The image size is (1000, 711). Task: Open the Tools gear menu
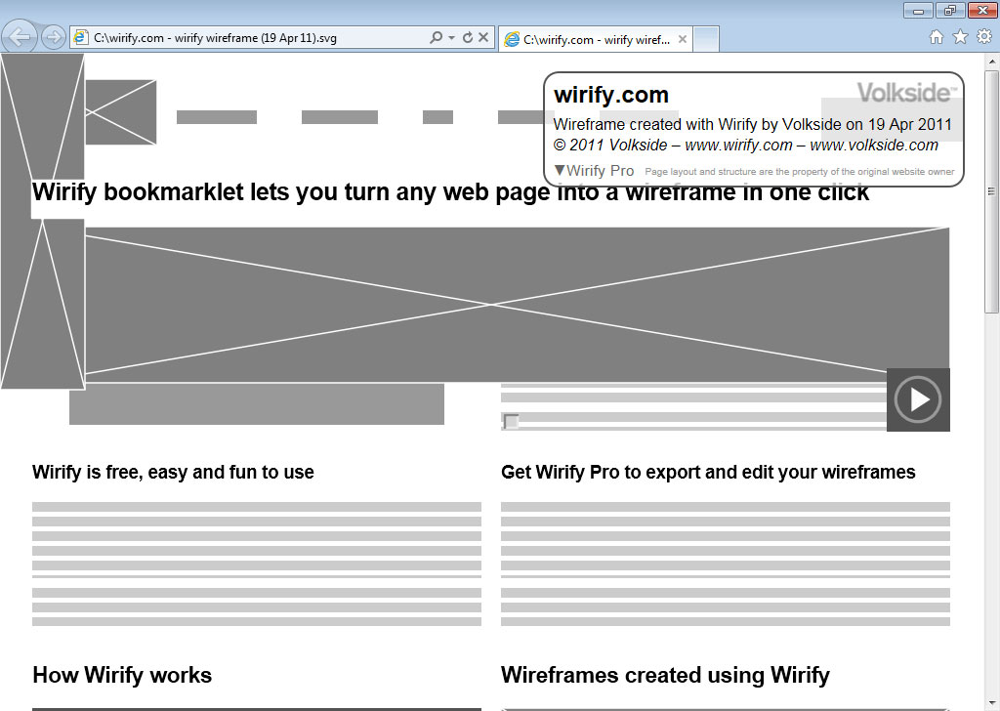click(x=984, y=37)
